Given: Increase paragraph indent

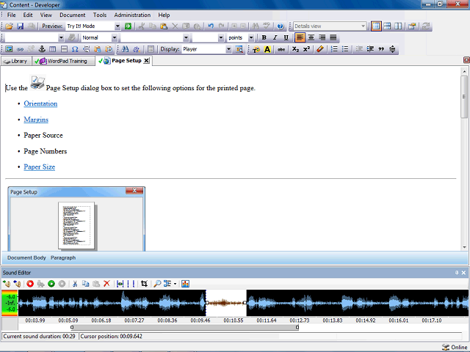Looking at the screenshot, I should [370, 49].
